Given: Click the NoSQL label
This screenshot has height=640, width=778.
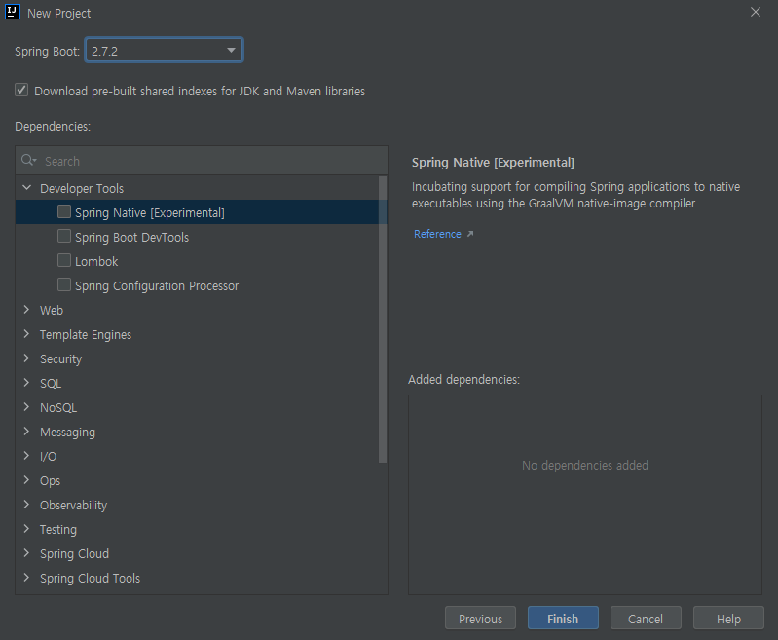Looking at the screenshot, I should click(x=58, y=407).
